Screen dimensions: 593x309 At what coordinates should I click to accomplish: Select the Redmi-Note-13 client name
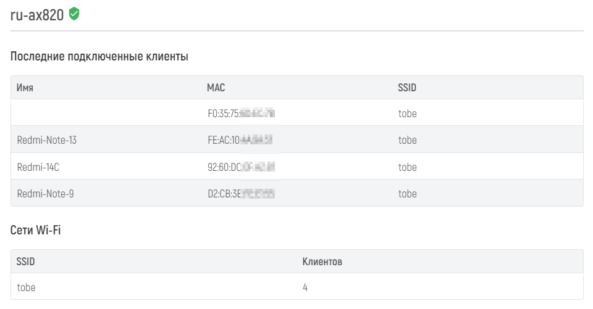[x=47, y=140]
